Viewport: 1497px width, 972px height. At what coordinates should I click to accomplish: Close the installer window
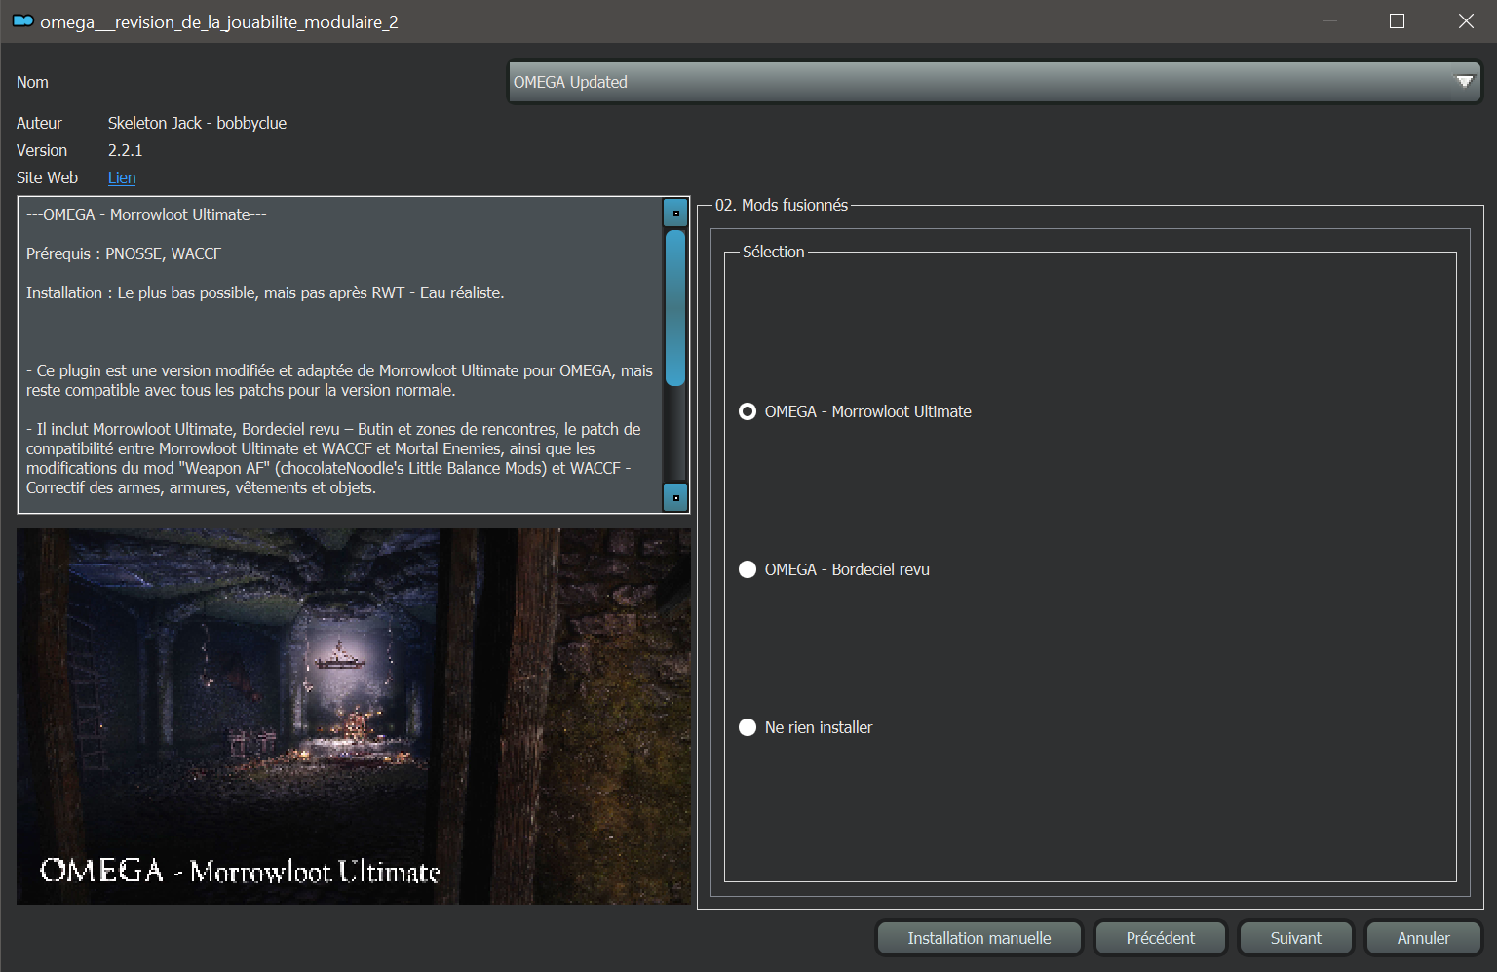[x=1466, y=21]
